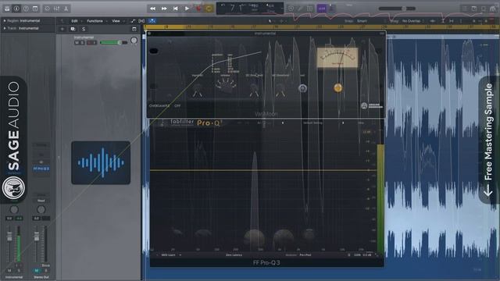Viewport: 500px width, 281px height.
Task: Open the Functions menu in tracks area
Action: (x=95, y=21)
